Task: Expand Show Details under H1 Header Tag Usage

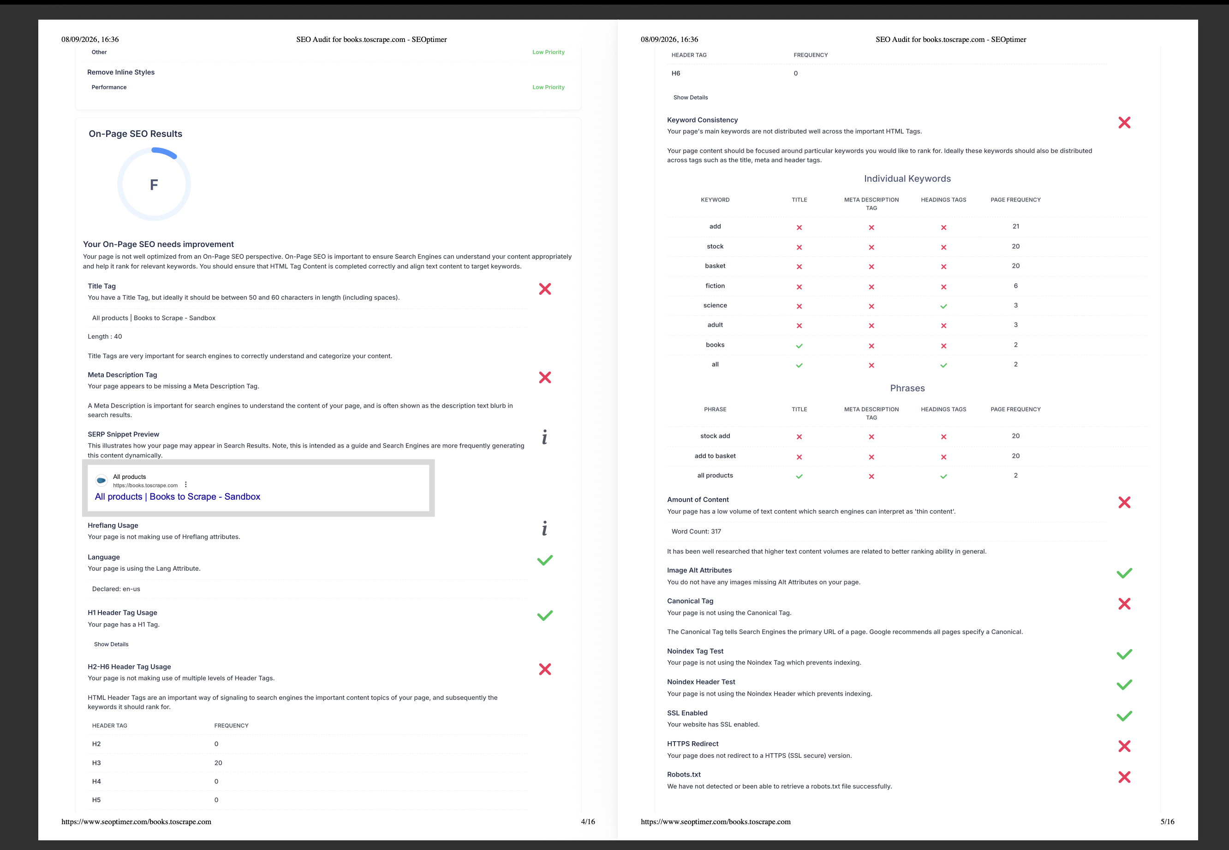Action: click(x=111, y=644)
